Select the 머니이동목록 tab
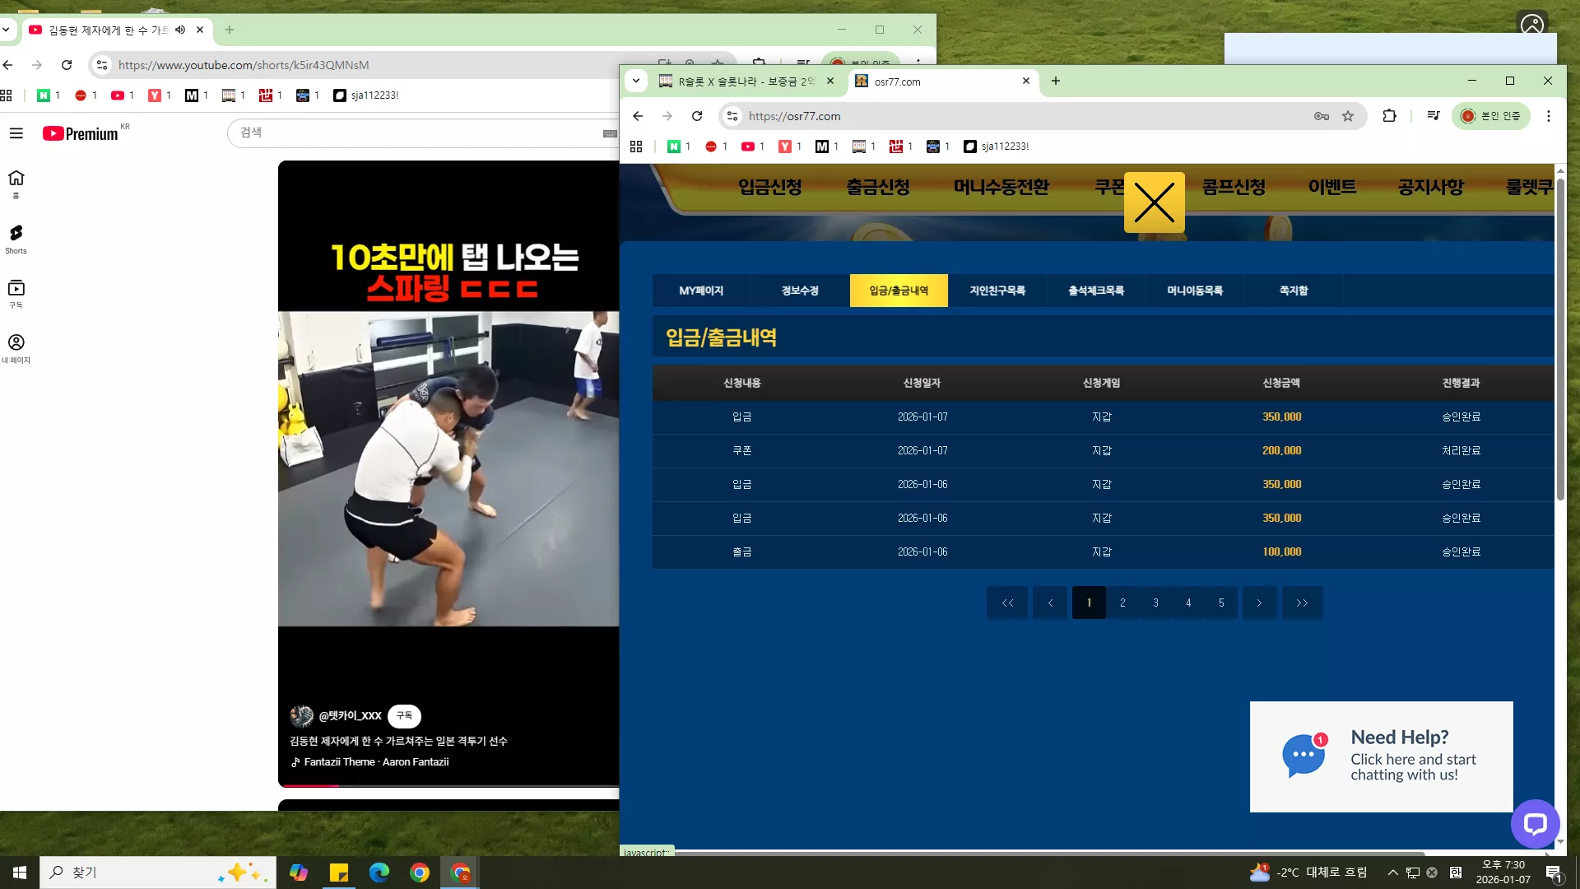 point(1195,291)
